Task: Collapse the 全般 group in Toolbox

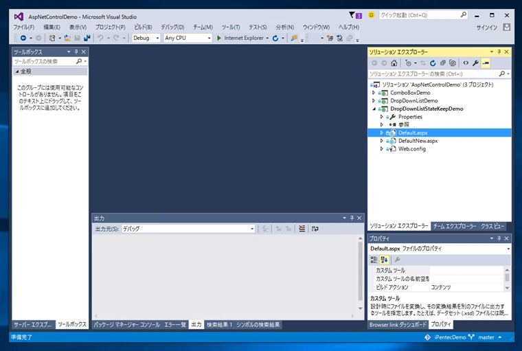Action: point(17,71)
